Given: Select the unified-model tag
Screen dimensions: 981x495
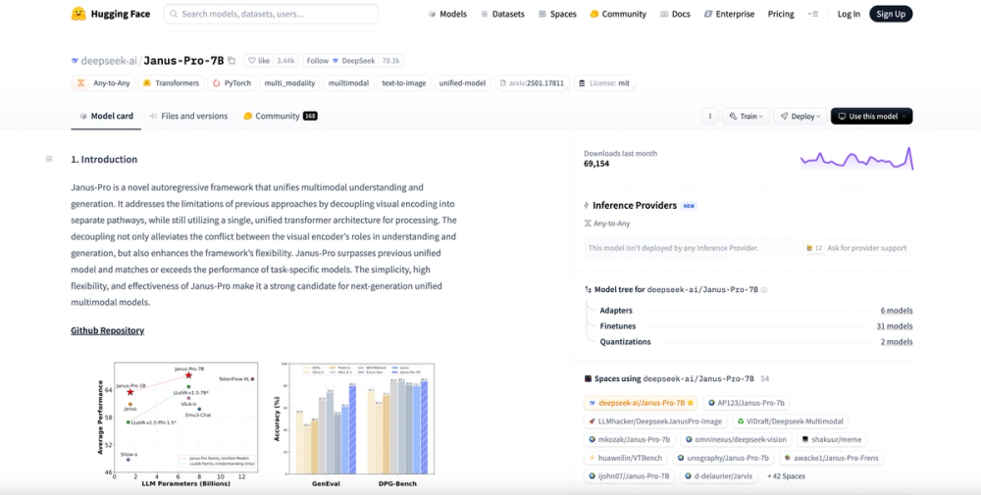Looking at the screenshot, I should click(x=462, y=83).
